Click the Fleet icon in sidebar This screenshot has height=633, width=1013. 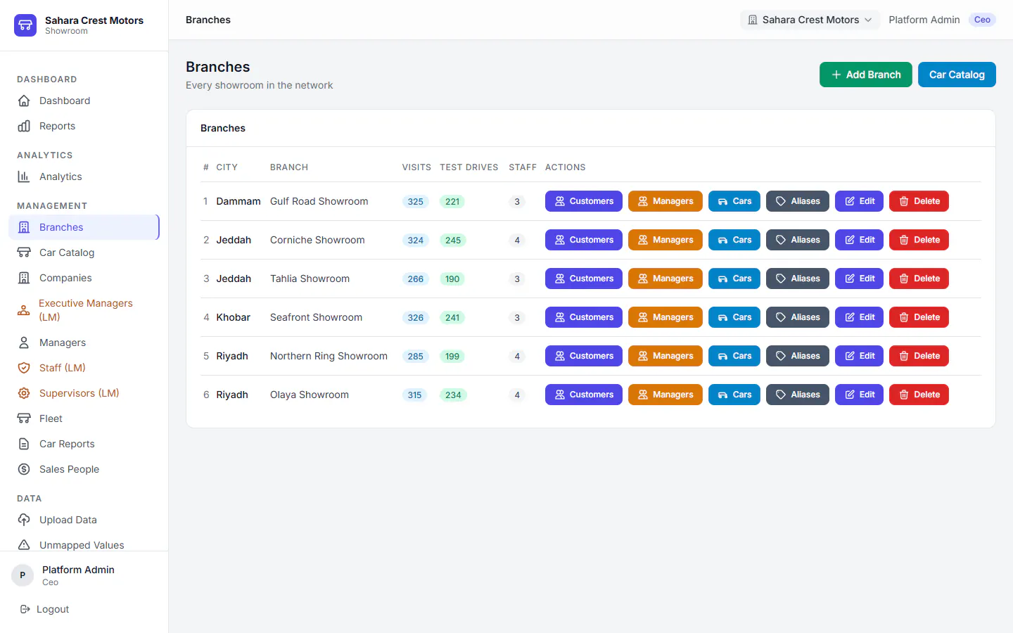(x=24, y=418)
